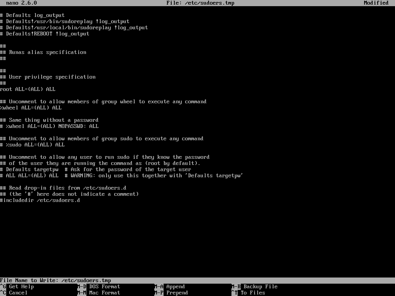The image size is (395, 296).
Task: Enable Append mode for writing
Action: click(176, 286)
